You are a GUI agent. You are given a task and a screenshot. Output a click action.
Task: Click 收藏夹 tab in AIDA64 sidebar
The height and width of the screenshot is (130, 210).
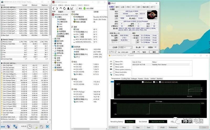[61, 12]
